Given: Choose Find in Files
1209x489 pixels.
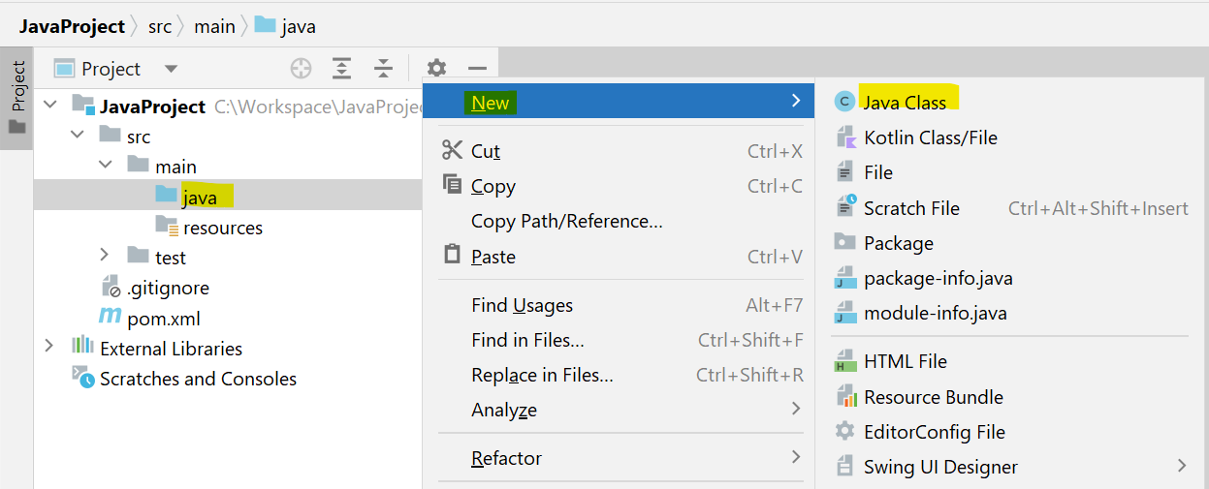Looking at the screenshot, I should point(620,340).
